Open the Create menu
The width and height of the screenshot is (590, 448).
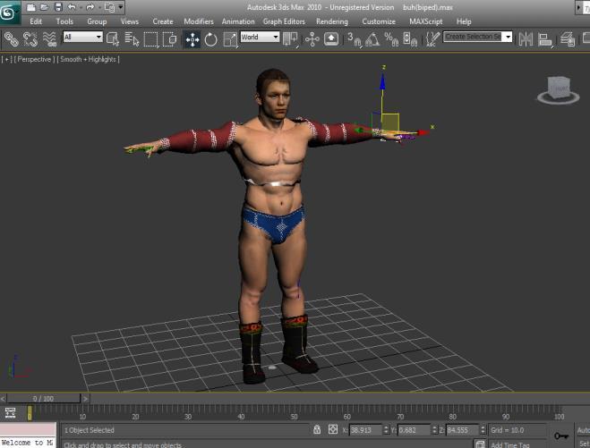point(163,21)
